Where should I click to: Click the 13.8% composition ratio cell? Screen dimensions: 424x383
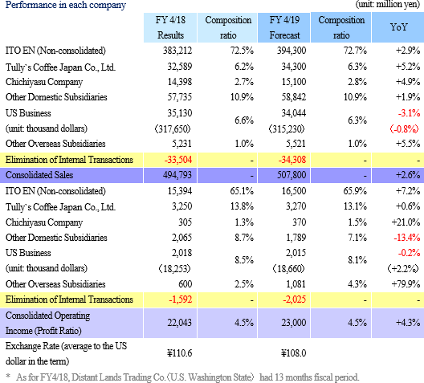pyautogui.click(x=242, y=206)
